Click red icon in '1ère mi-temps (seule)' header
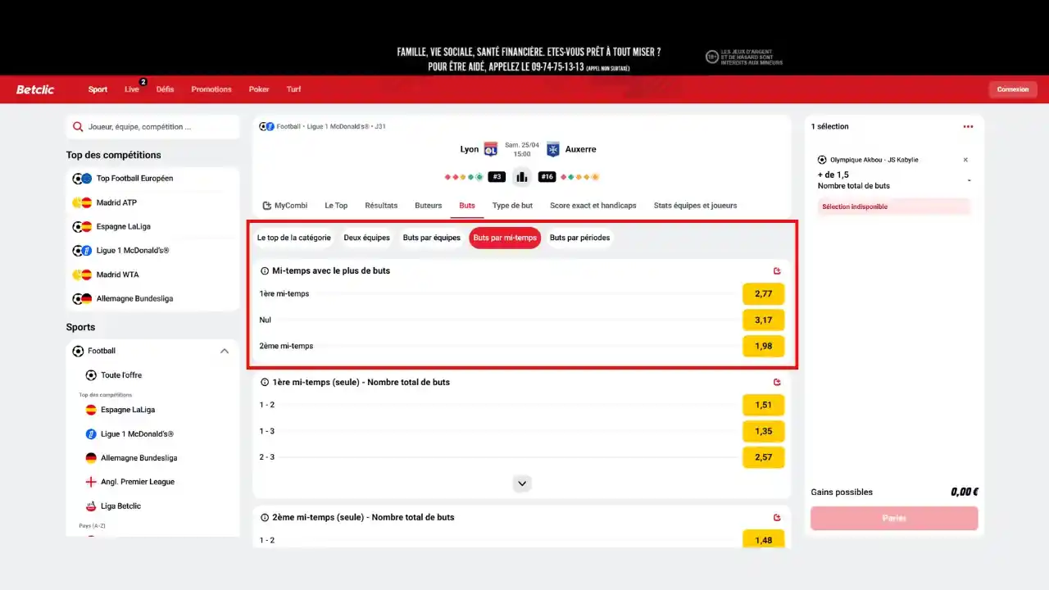Image resolution: width=1049 pixels, height=590 pixels. pyautogui.click(x=777, y=383)
